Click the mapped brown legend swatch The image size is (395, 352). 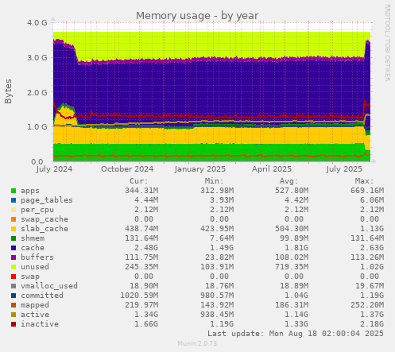(14, 305)
